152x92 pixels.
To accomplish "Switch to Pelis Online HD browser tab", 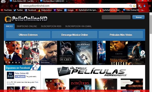I will click(x=23, y=1).
